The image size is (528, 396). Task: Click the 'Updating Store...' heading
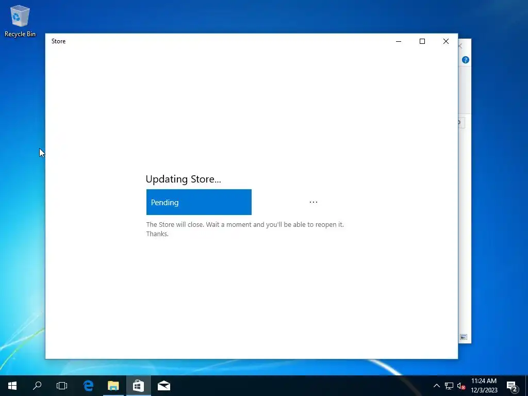coord(183,179)
